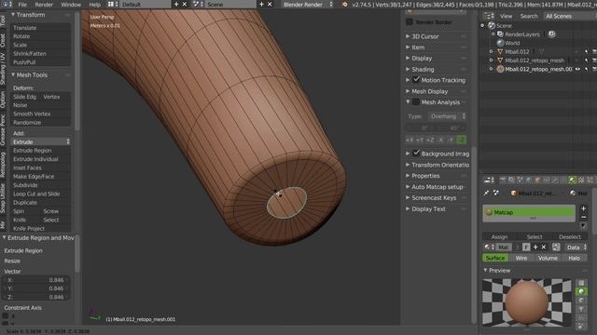Delete the Default screen layout
The width and height of the screenshot is (597, 335).
(x=185, y=4)
